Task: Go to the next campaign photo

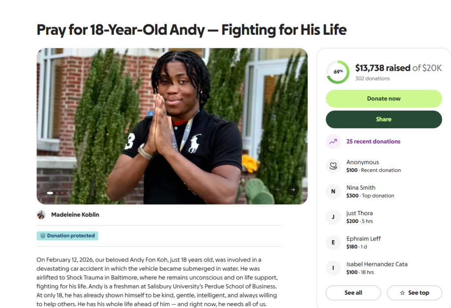Action: [x=293, y=190]
